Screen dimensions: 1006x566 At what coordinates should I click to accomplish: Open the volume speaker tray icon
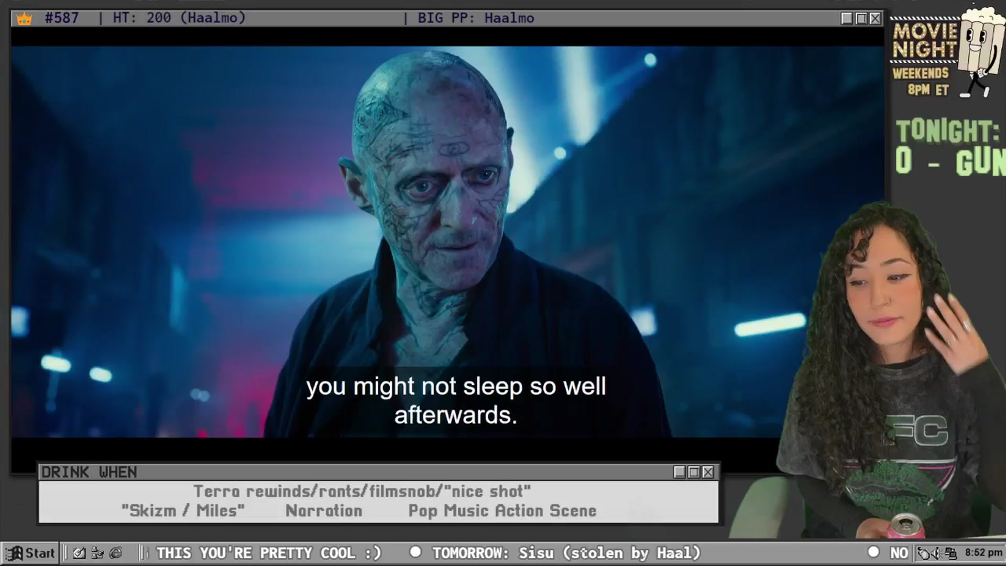tap(937, 553)
